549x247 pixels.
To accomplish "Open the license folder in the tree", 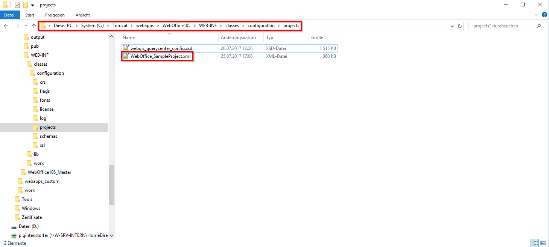I will [46, 109].
